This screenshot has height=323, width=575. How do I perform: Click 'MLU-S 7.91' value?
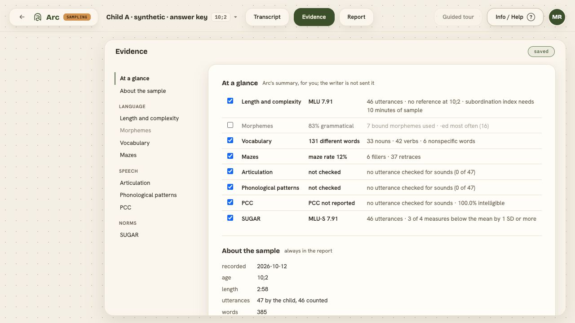click(323, 219)
